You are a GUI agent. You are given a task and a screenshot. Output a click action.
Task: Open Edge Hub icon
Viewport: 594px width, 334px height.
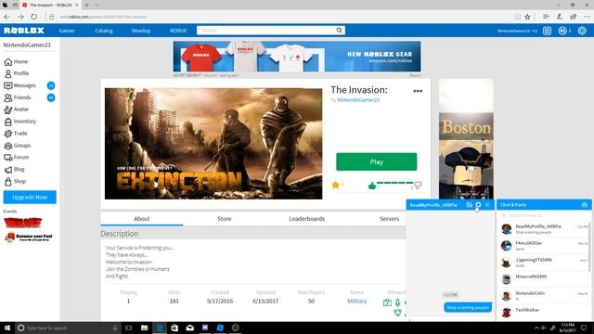point(546,17)
